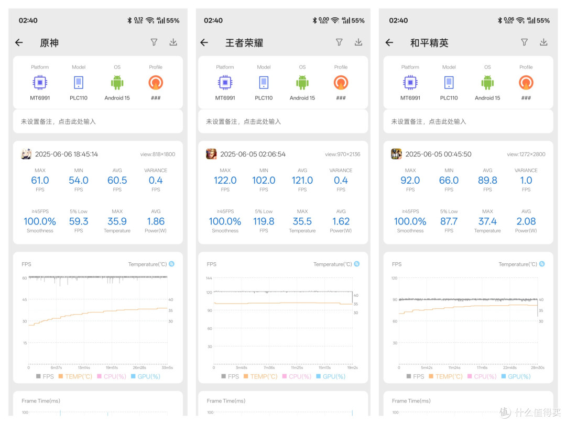Viewport: 566px width, 424px height.
Task: Toggle FPS legend in 和平精英 chart
Action: point(416,376)
